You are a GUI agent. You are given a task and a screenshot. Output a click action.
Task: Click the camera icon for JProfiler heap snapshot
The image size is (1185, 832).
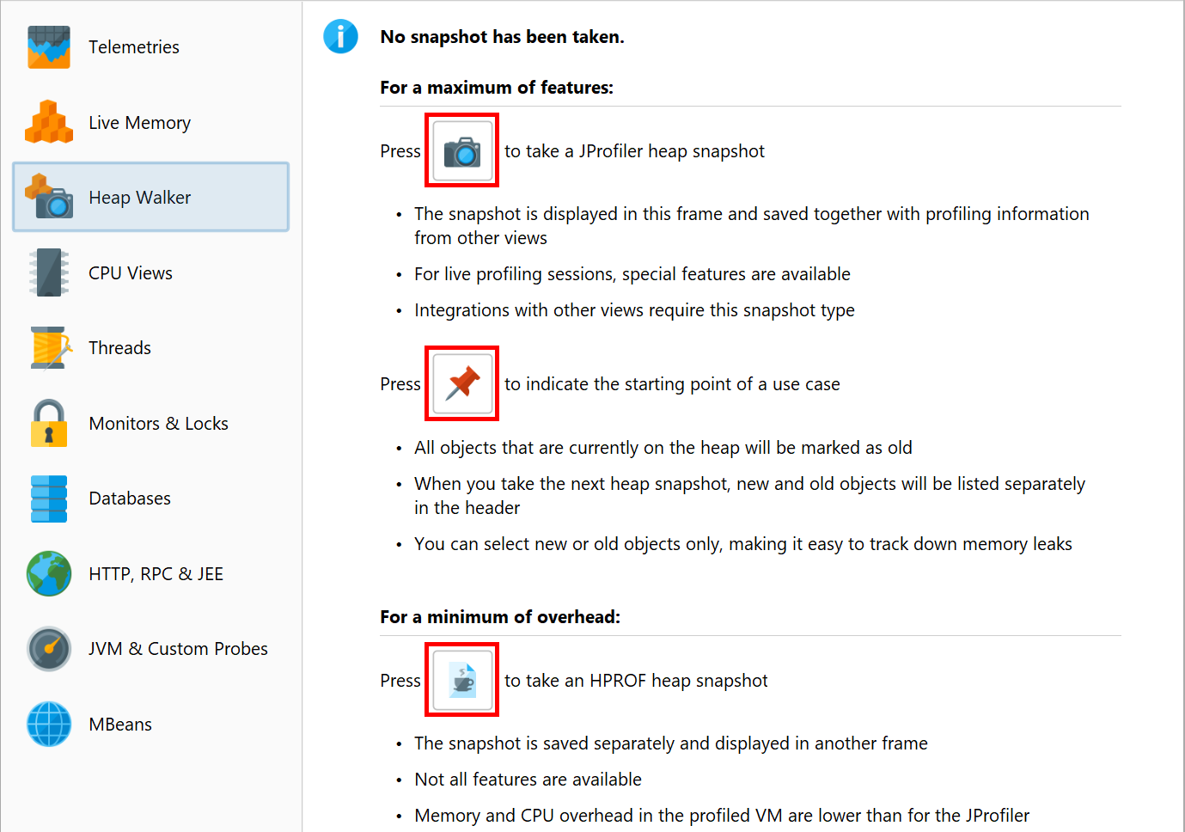462,150
